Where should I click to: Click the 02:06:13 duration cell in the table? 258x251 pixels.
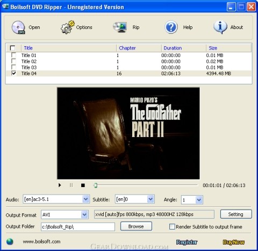coord(171,74)
